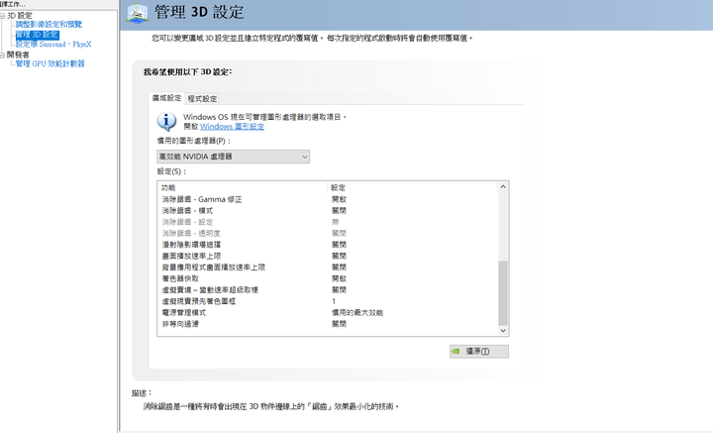The width and height of the screenshot is (713, 433).
Task: Open 設定 Surround、PhysX page
Action: 53,45
